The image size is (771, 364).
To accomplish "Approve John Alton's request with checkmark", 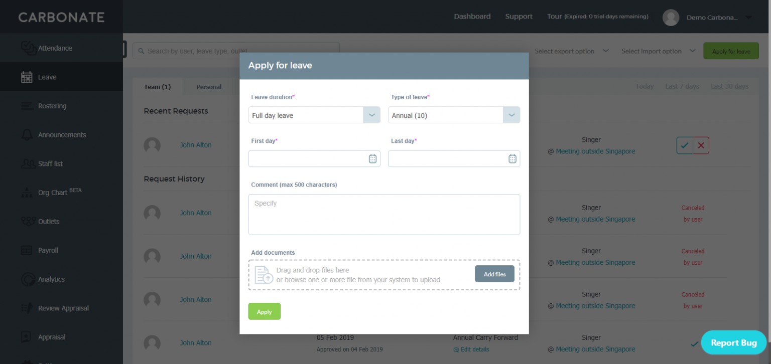I will [685, 145].
